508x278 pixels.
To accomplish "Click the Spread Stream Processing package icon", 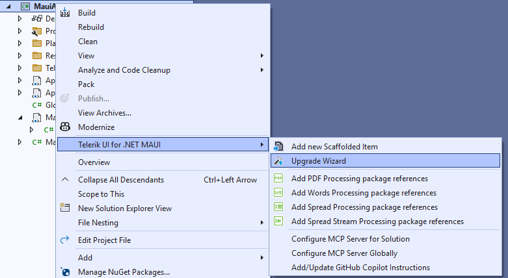I will (278, 221).
